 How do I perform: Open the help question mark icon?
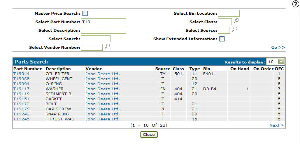[x=296, y=4]
